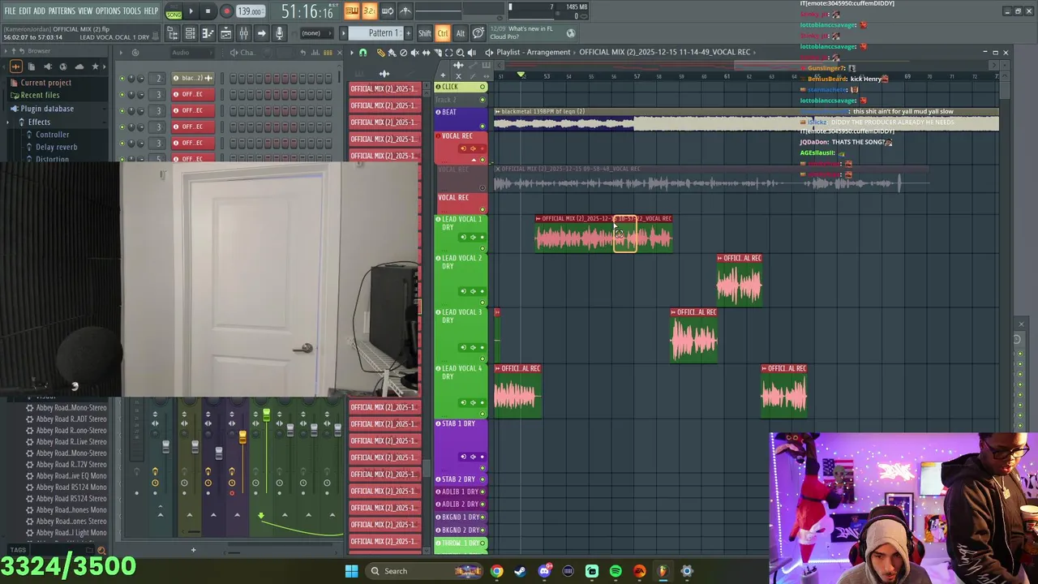Screen dimensions: 1038x584
Task: Select the pencil Draw tool in playlist
Action: pyautogui.click(x=381, y=53)
